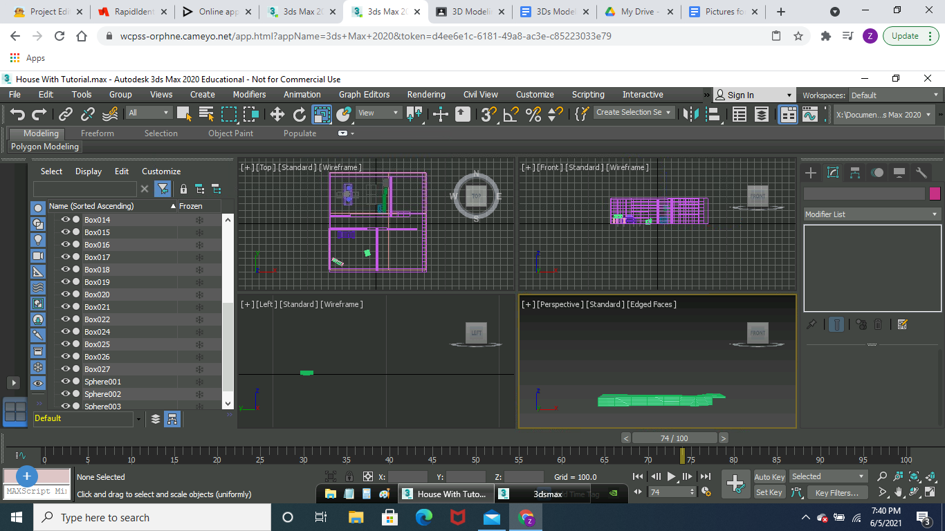Open Key Filters dialog
This screenshot has height=531, width=945.
[x=836, y=492]
